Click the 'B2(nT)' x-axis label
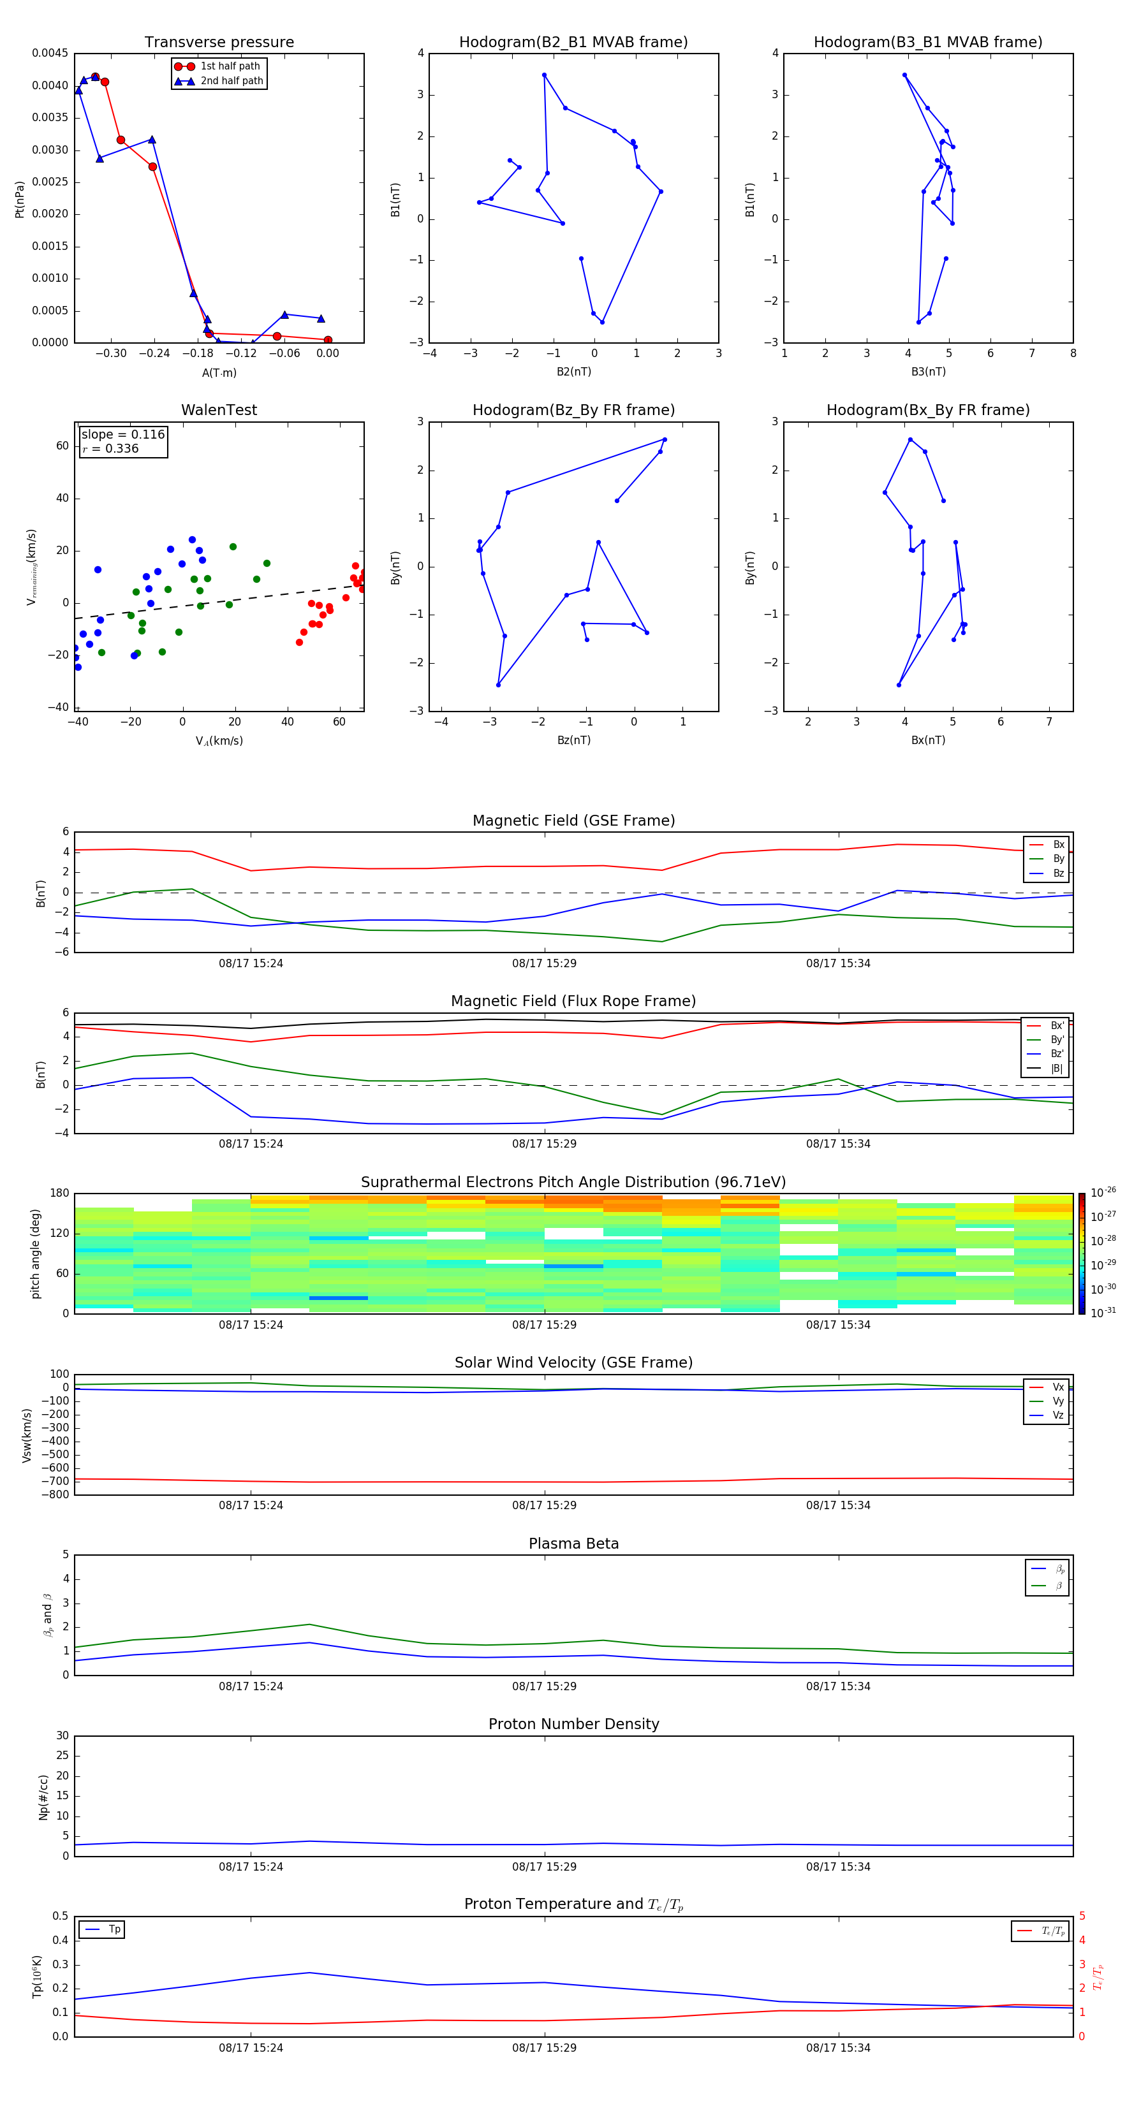 click(x=573, y=372)
